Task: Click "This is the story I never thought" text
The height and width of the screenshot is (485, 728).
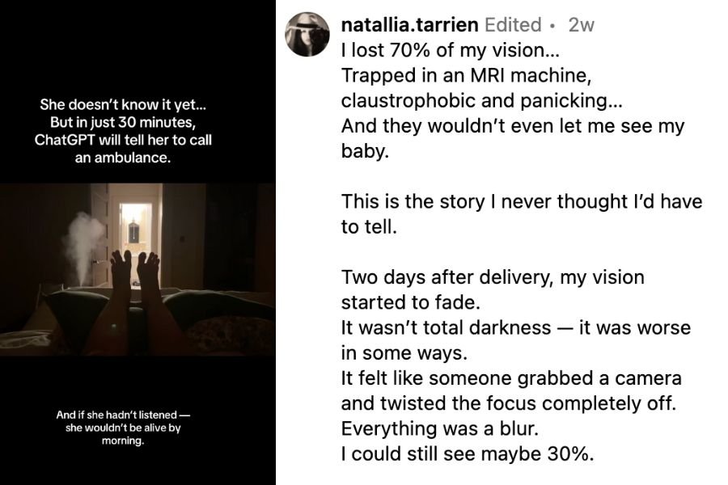Action: (522, 202)
